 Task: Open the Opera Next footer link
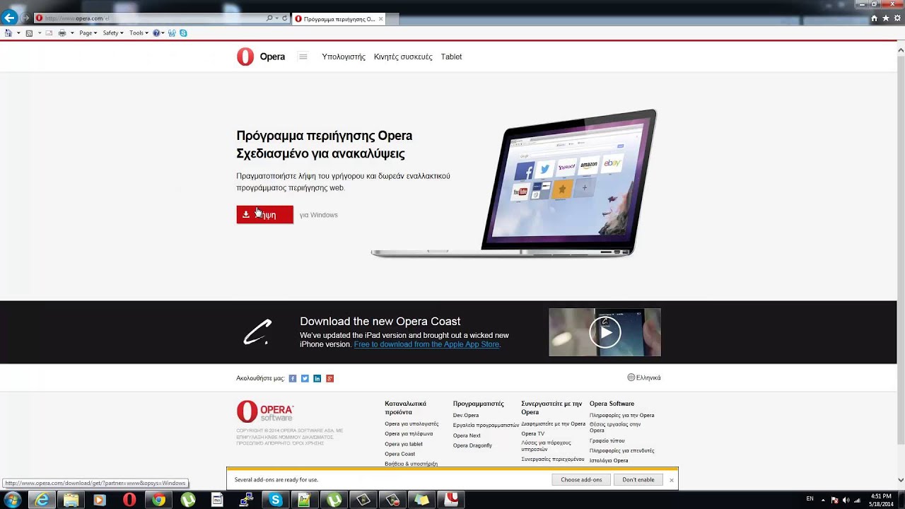pos(467,435)
